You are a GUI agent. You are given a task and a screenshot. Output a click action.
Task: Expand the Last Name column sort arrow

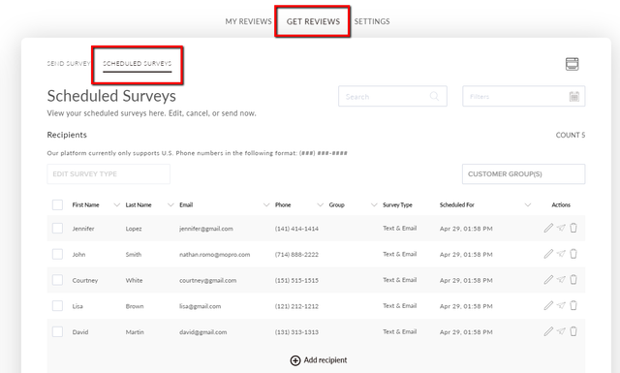[170, 204]
